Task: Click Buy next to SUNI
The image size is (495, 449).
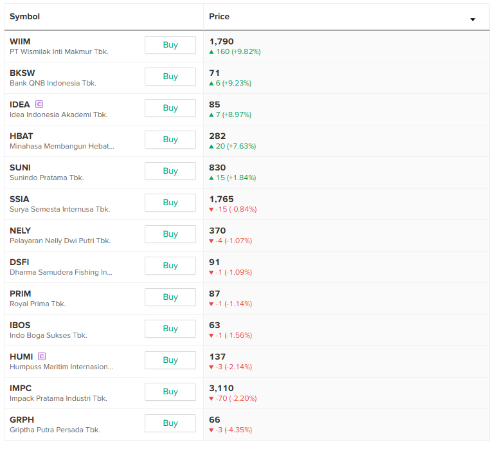Action: pyautogui.click(x=170, y=171)
